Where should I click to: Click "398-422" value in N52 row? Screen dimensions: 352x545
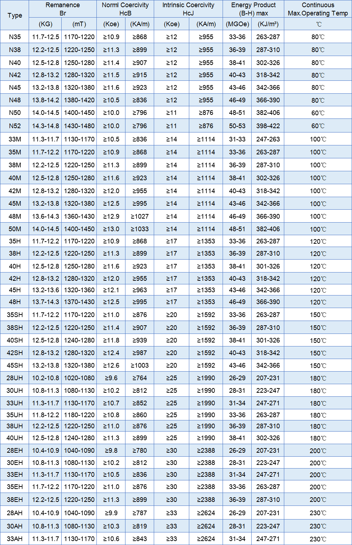point(268,126)
